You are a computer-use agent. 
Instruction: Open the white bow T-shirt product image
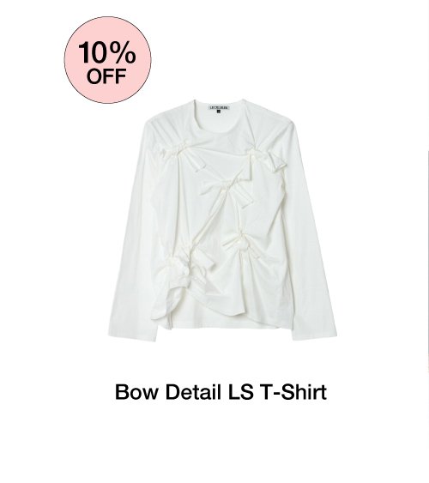coord(222,220)
